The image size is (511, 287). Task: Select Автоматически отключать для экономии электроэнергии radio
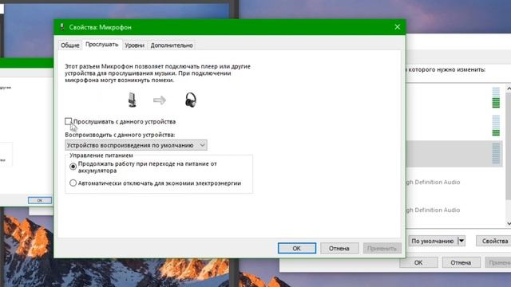(73, 183)
